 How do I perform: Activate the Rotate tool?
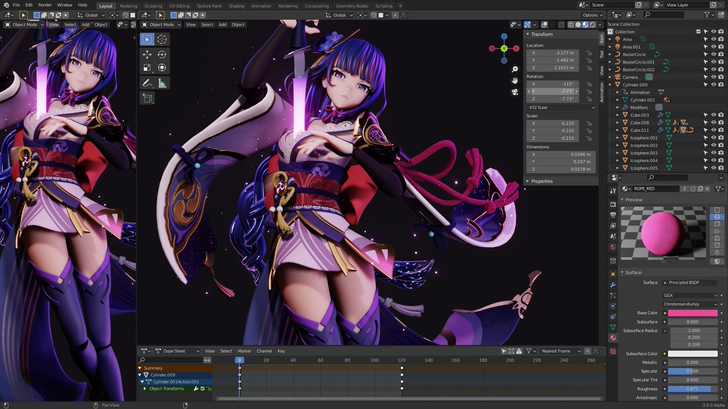pos(162,55)
